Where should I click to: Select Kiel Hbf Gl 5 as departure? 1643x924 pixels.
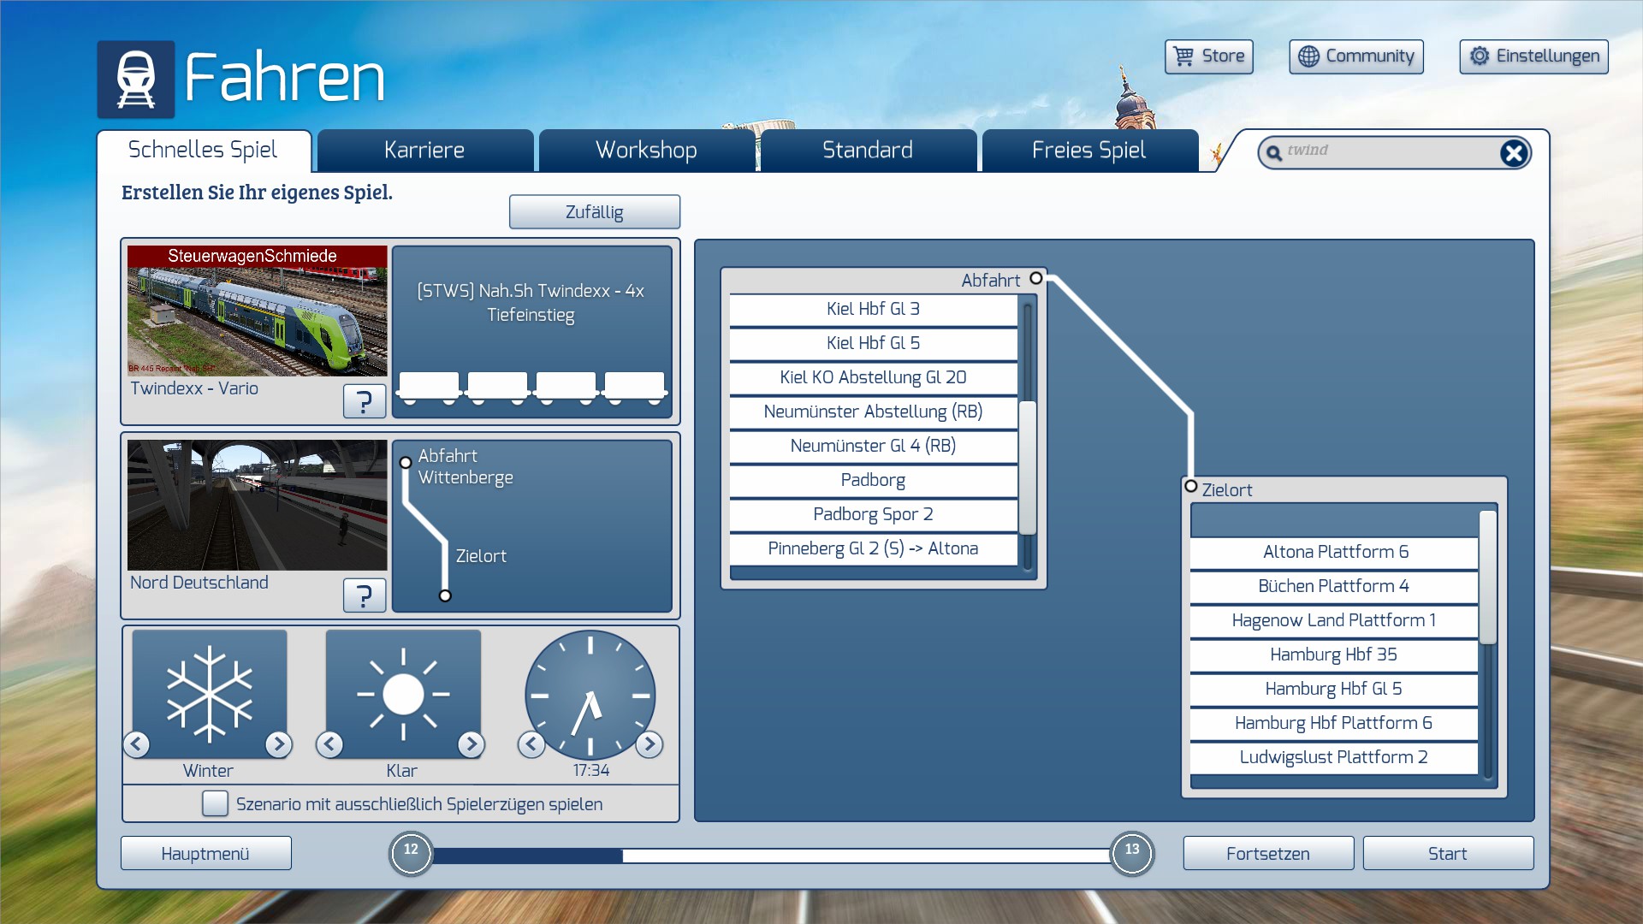[x=873, y=343]
